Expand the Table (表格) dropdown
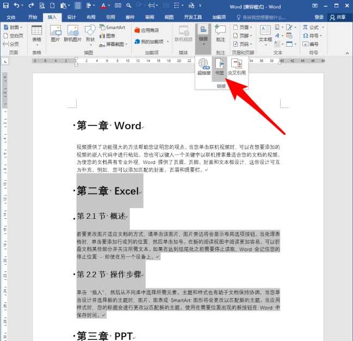The width and height of the screenshot is (353, 341). click(x=36, y=33)
